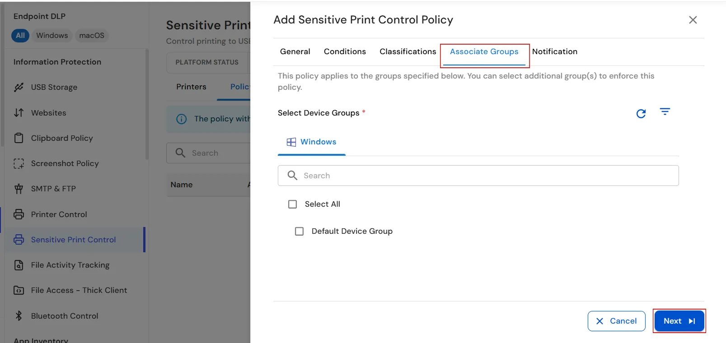Open the filter icon for device groups
Viewport: 726px width, 343px height.
coord(665,111)
